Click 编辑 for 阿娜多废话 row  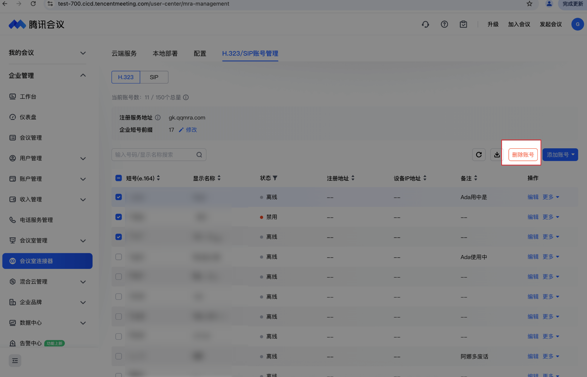point(533,356)
